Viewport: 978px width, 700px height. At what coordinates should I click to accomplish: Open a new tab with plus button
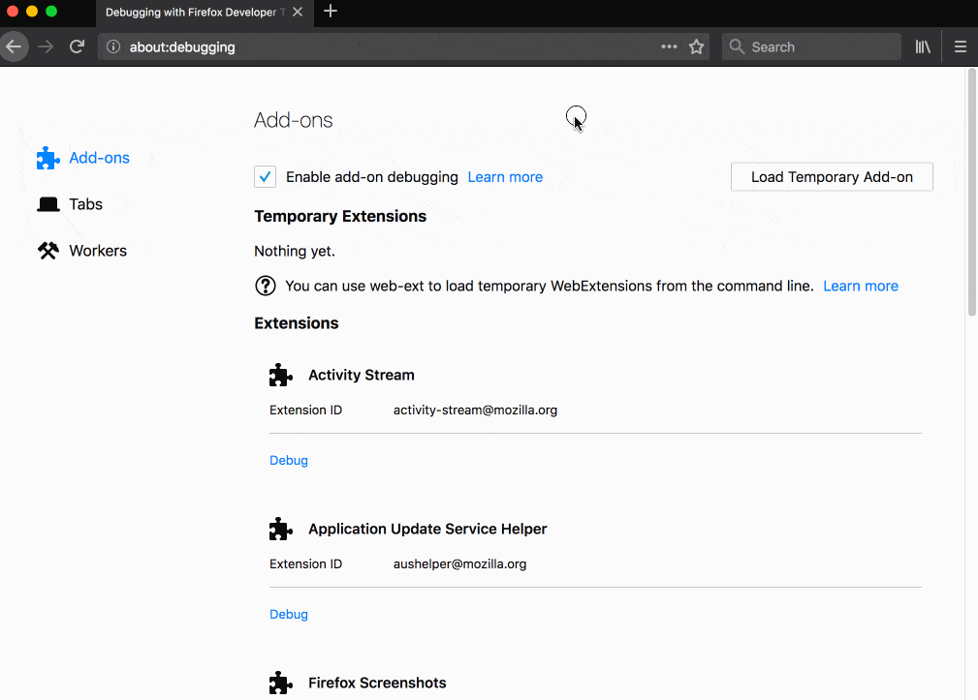click(x=331, y=12)
